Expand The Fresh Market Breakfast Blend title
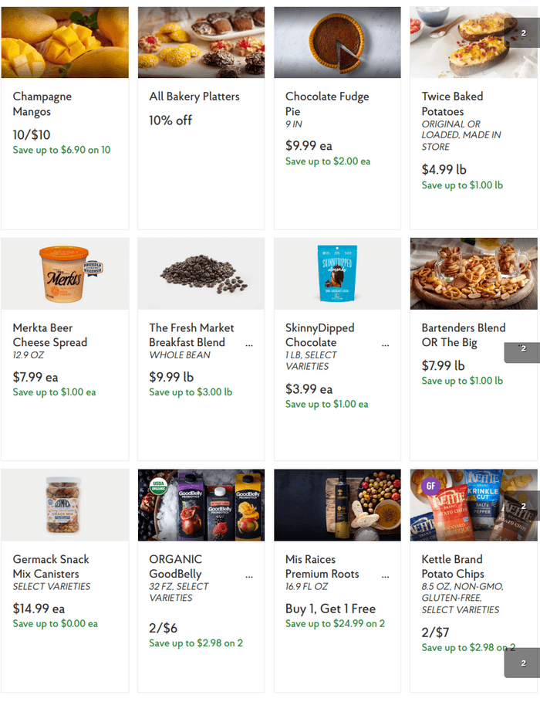 (248, 343)
